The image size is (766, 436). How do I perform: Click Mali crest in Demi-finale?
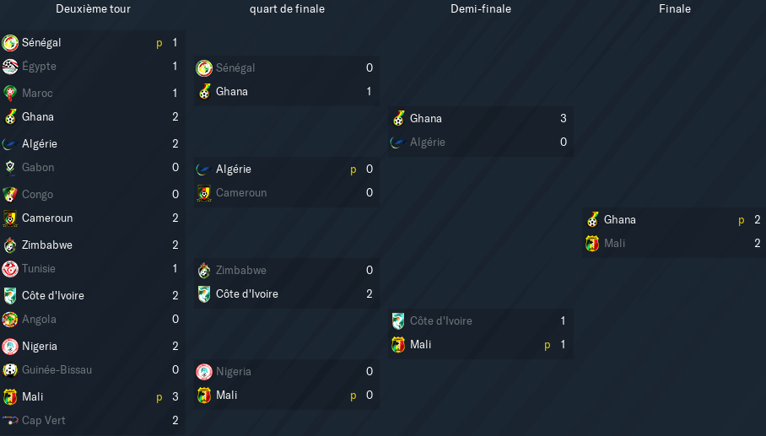[x=398, y=345]
